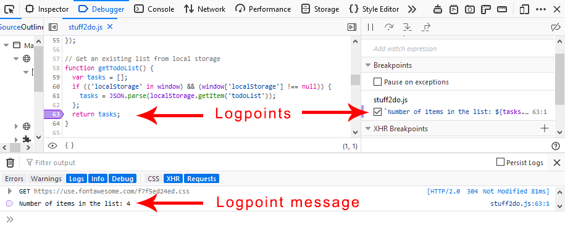This screenshot has width=565, height=228.
Task: Select the Outline sidebar tab
Action: pyautogui.click(x=33, y=27)
